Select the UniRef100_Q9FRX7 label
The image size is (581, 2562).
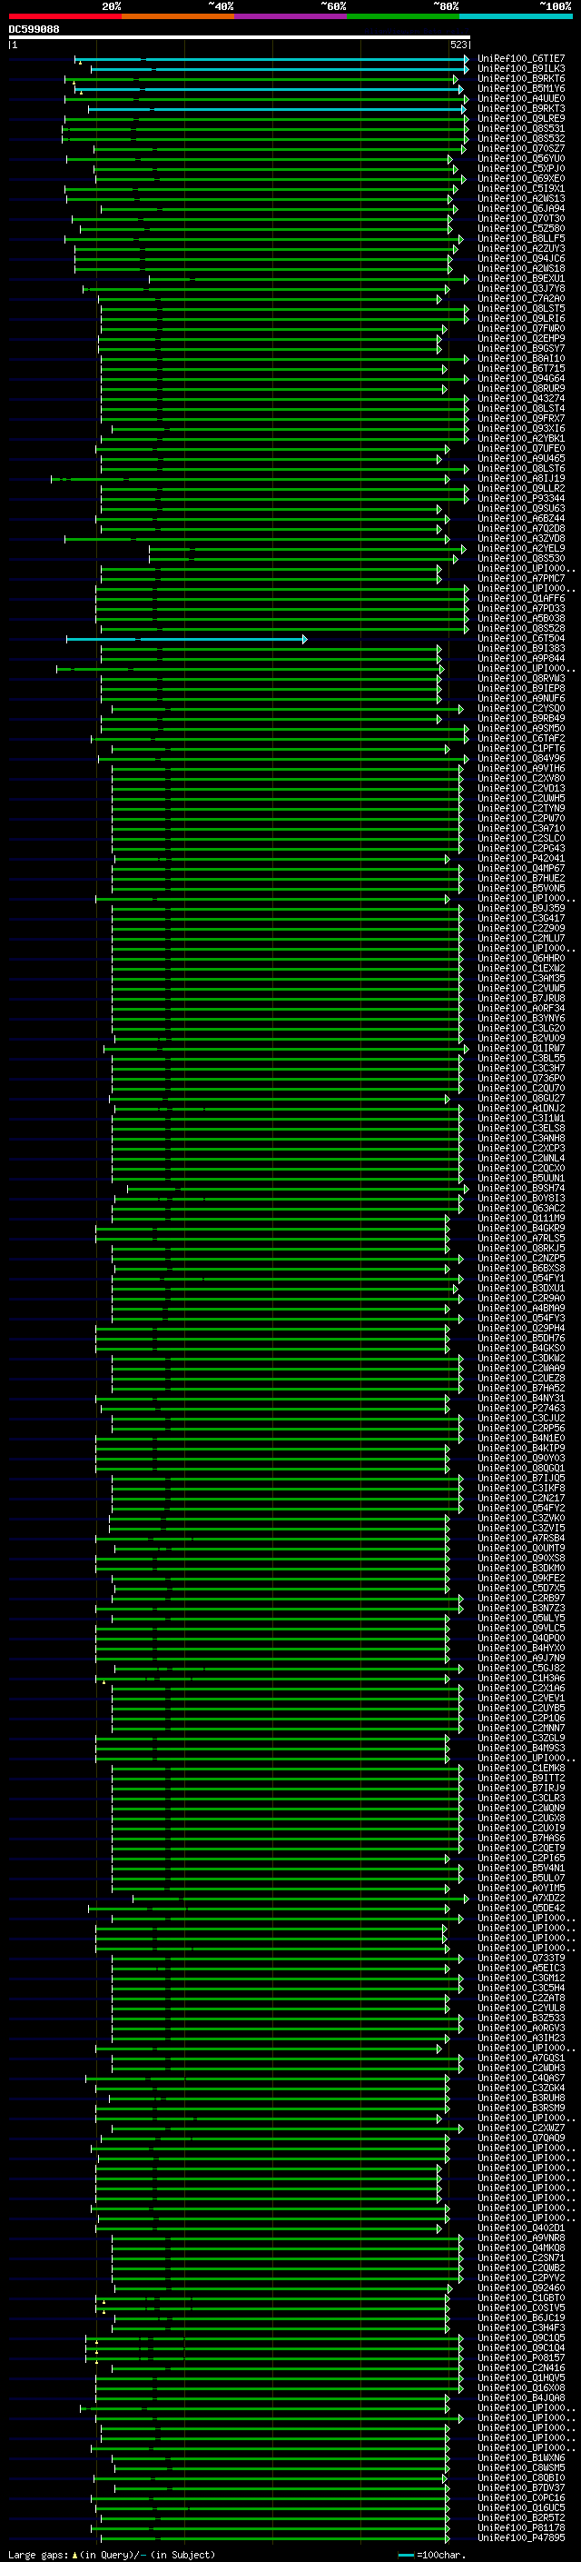click(x=521, y=419)
